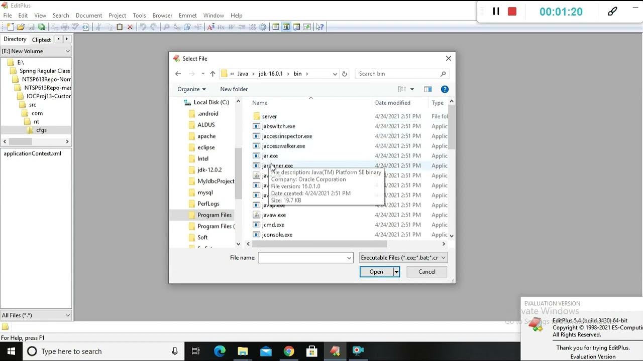Click the file list horizontal scrollbar
The height and width of the screenshot is (361, 643).
(x=319, y=244)
